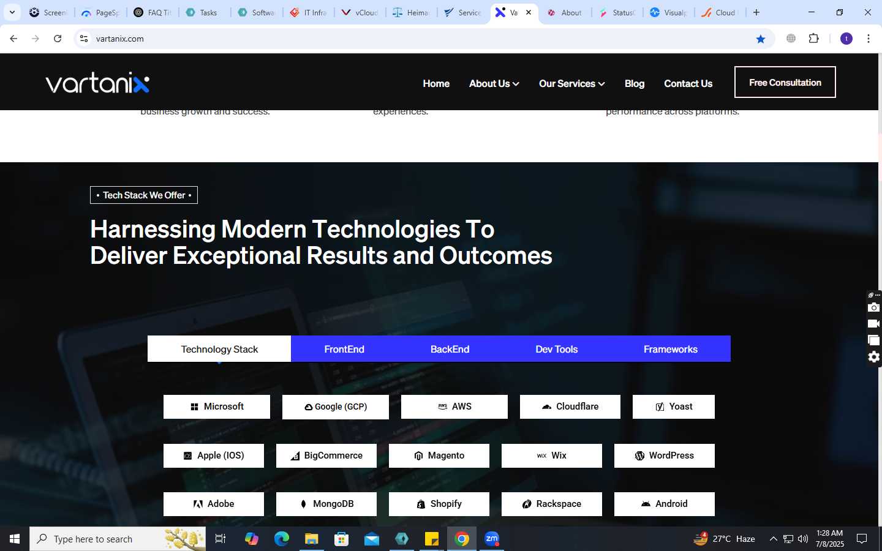Image resolution: width=882 pixels, height=551 pixels.
Task: Open Microsoft Edge from taskbar
Action: pyautogui.click(x=282, y=539)
